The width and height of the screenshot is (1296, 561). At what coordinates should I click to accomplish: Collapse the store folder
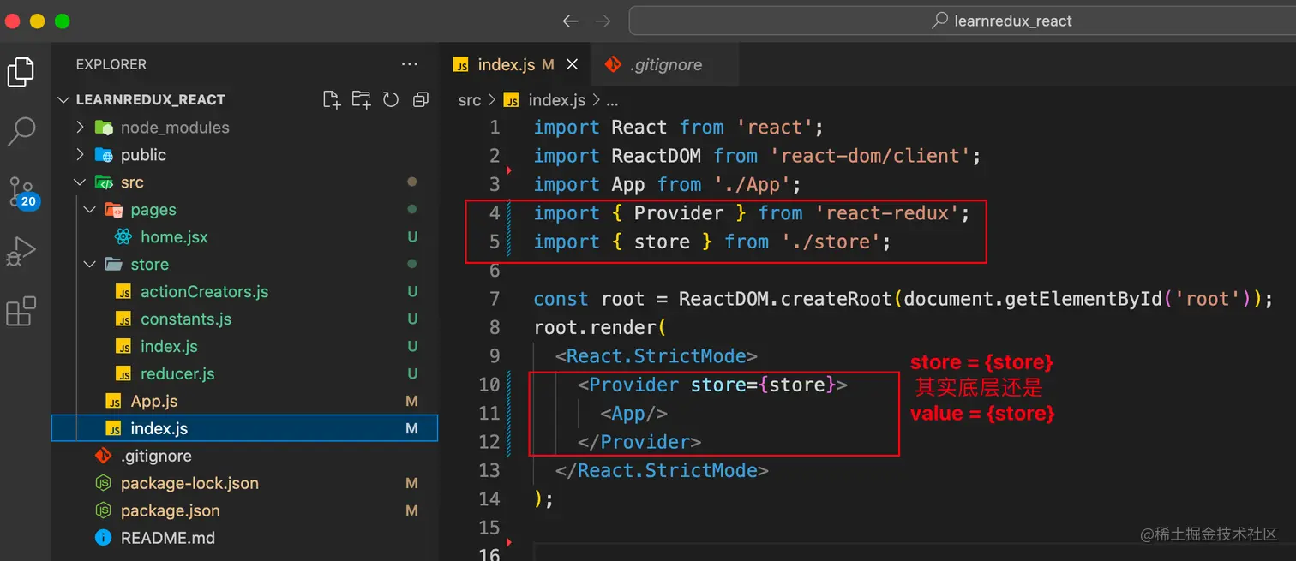(136, 264)
